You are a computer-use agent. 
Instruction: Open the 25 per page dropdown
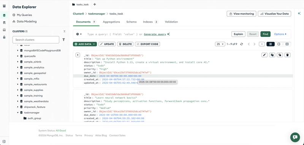[220, 44]
